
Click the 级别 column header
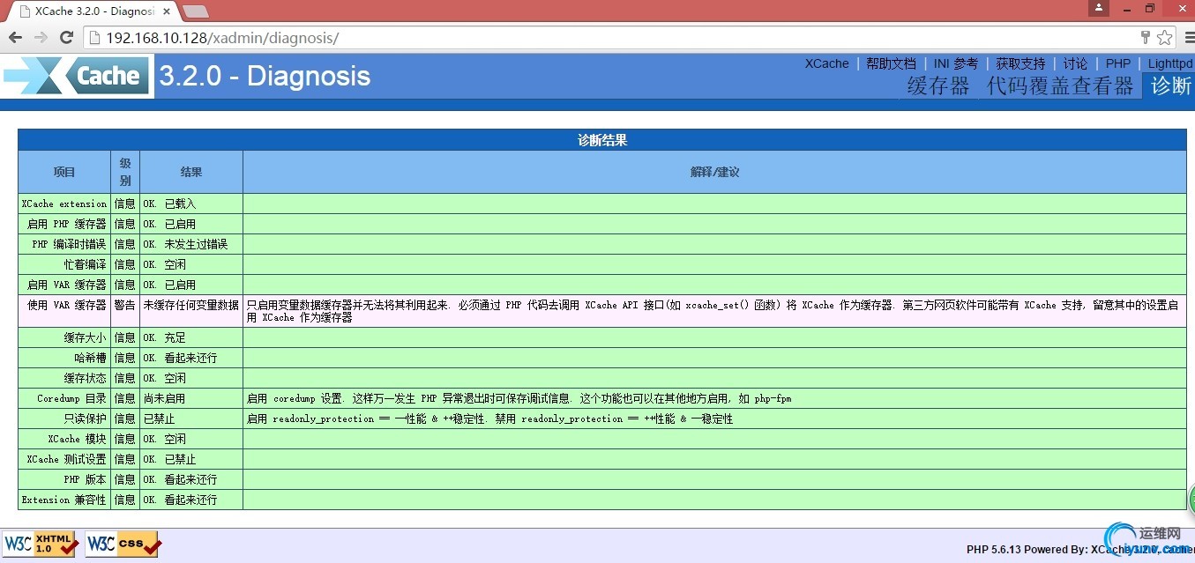coord(125,172)
